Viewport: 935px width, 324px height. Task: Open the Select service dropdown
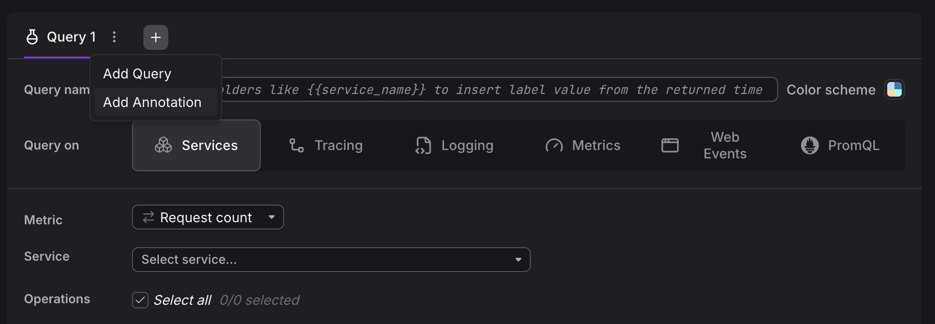(x=331, y=259)
